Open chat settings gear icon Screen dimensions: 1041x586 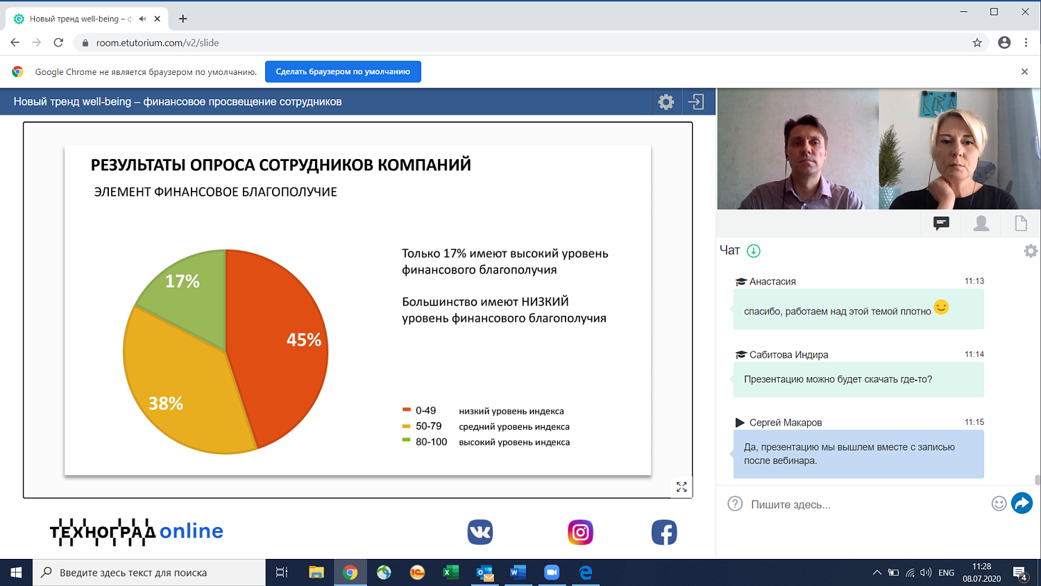click(1031, 251)
